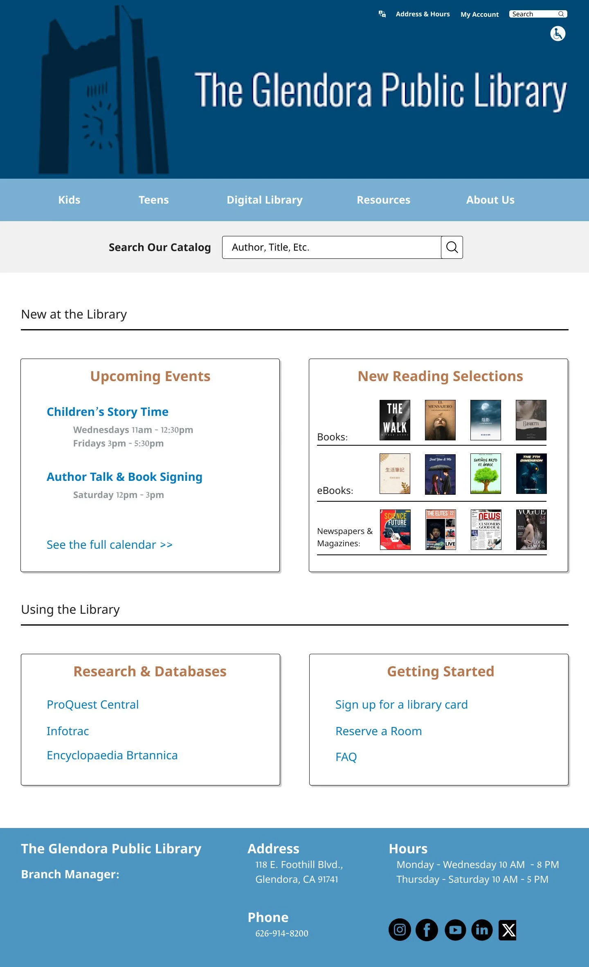Open The 7th Dimension eBook cover

531,473
